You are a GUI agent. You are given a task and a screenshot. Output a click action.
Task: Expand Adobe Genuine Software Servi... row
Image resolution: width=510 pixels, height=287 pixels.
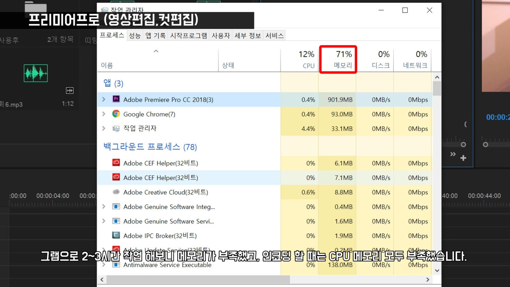104,221
